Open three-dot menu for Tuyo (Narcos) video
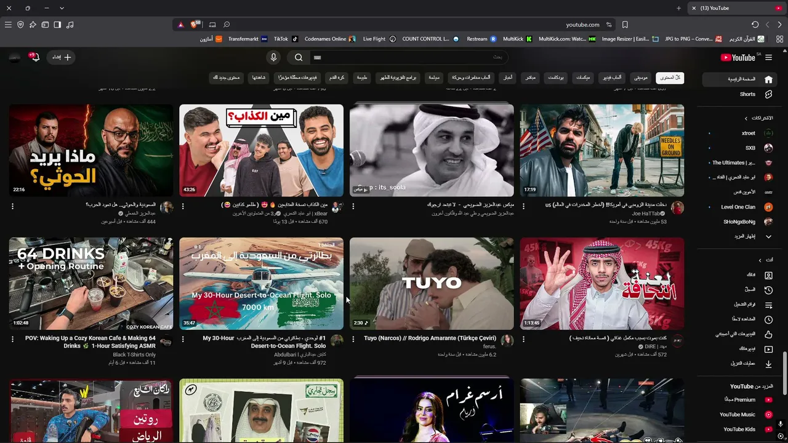The width and height of the screenshot is (788, 443). click(353, 339)
